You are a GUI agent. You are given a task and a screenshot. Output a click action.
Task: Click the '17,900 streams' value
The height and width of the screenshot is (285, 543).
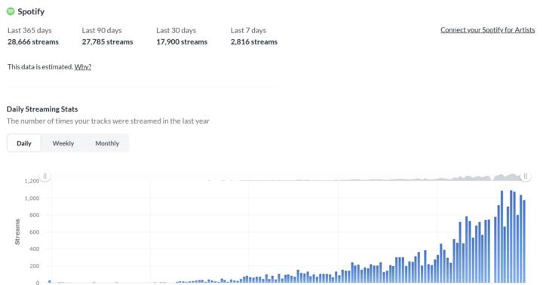click(182, 42)
